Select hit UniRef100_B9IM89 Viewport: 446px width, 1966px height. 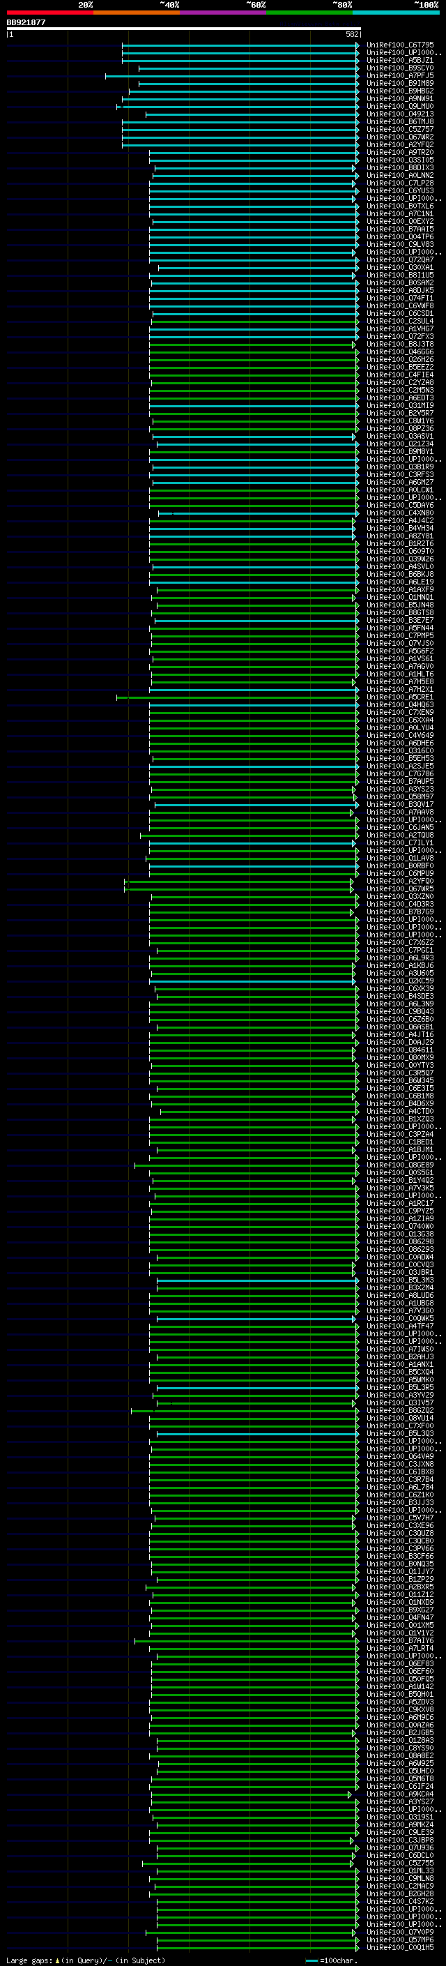399,83
